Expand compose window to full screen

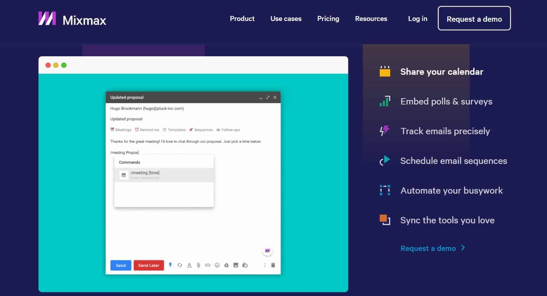point(268,98)
